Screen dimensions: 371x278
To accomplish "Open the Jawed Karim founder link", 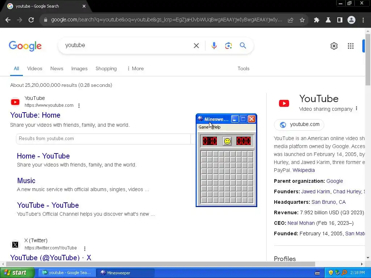I will pos(316,191).
